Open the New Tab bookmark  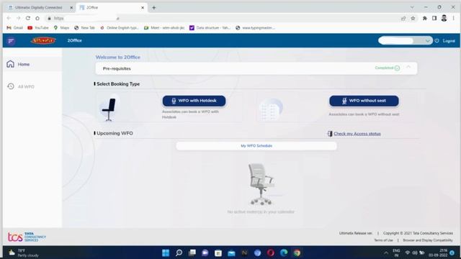(85, 27)
